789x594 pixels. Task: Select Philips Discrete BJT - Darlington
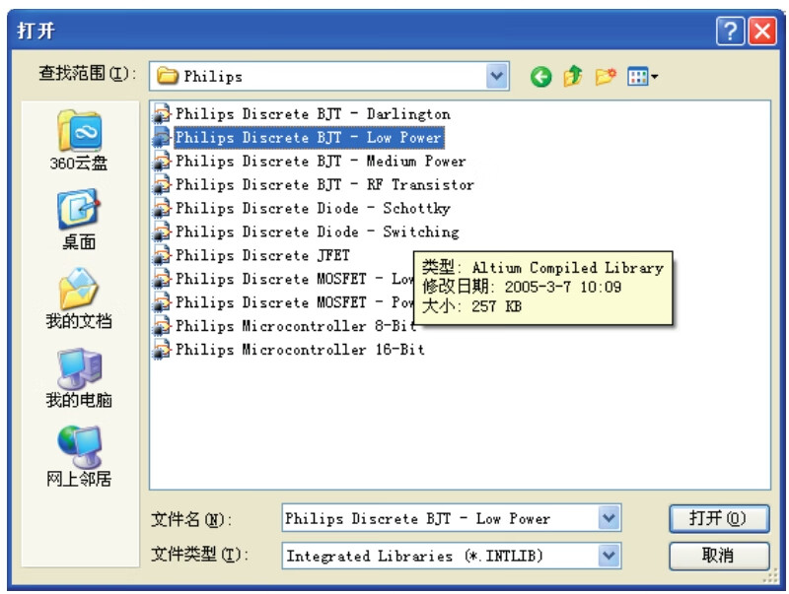[x=313, y=114]
